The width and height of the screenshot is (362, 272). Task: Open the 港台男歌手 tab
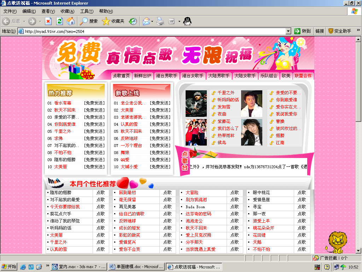[x=167, y=76]
